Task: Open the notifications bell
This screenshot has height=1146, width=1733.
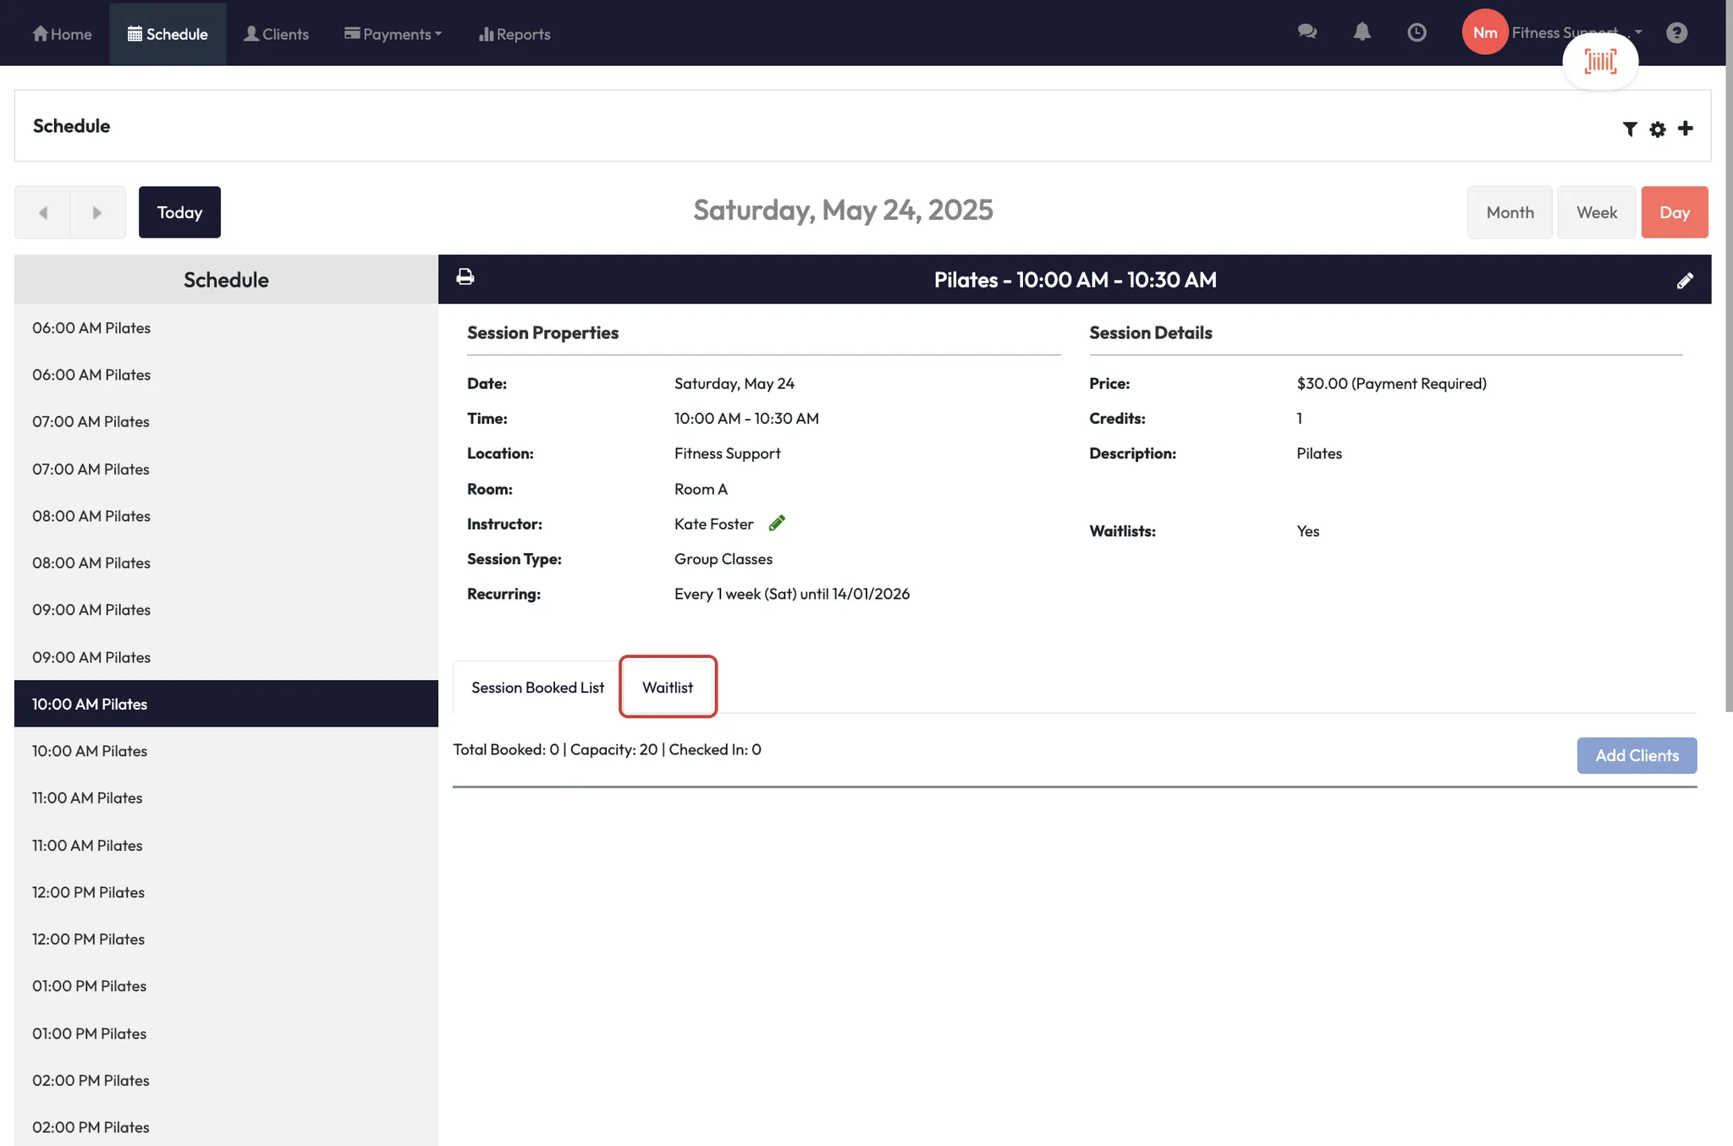Action: tap(1362, 32)
